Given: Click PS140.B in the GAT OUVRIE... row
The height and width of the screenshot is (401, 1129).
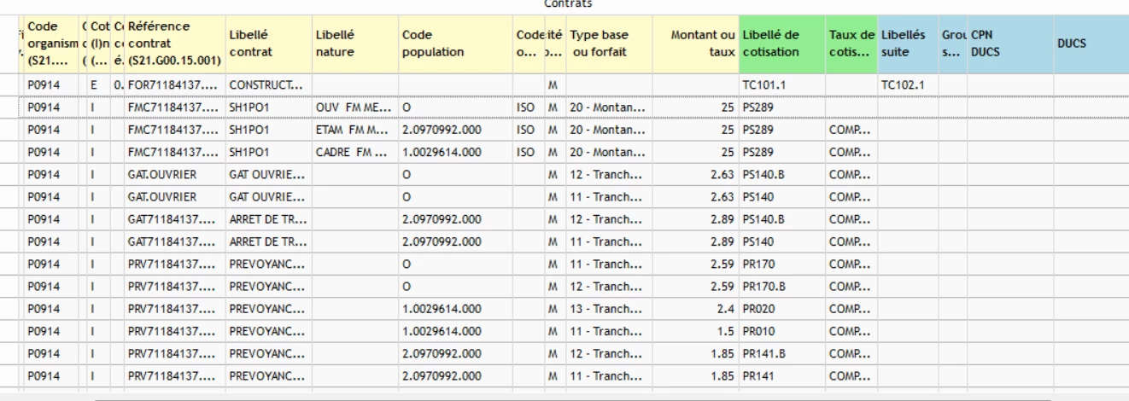Looking at the screenshot, I should [782, 174].
